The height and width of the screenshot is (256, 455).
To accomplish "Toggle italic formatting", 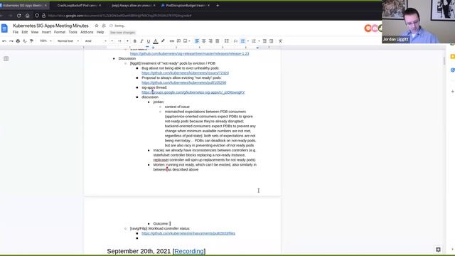I will pyautogui.click(x=141, y=41).
